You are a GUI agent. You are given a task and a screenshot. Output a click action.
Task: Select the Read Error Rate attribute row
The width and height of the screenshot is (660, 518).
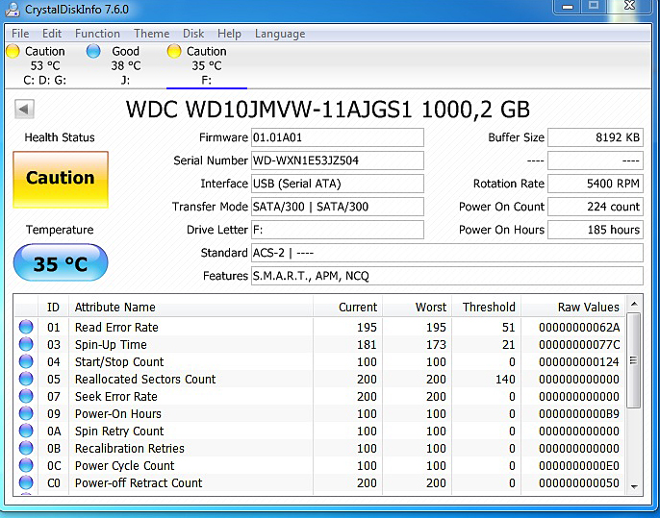coord(319,327)
